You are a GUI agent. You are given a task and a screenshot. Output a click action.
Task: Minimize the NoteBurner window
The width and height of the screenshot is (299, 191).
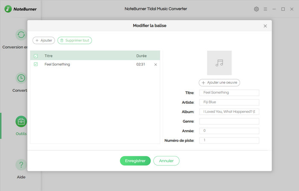click(274, 9)
